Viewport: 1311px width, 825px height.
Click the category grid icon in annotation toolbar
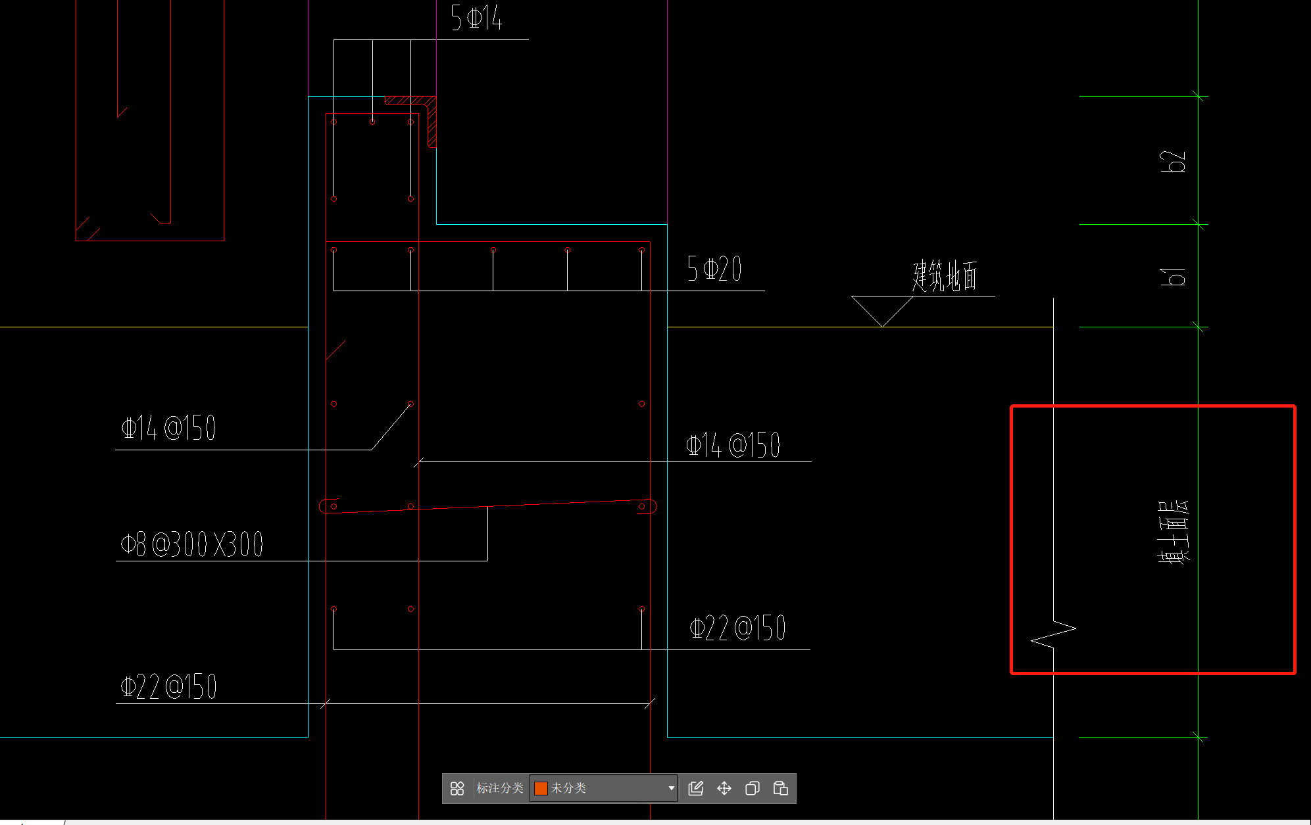pyautogui.click(x=457, y=788)
